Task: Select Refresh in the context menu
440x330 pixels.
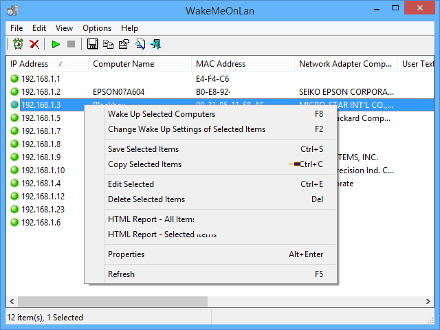Action: (x=122, y=274)
